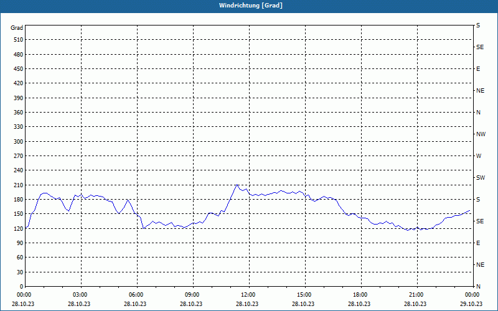Select the 420 y-axis value
Image resolution: width=498 pixels, height=311 pixels.
(x=19, y=83)
